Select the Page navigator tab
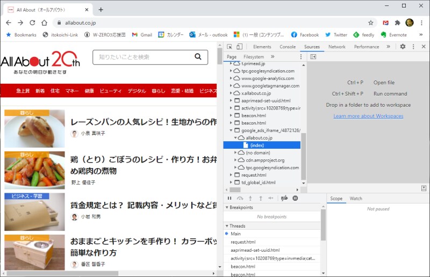Image resolution: width=430 pixels, height=277 pixels. [x=232, y=57]
